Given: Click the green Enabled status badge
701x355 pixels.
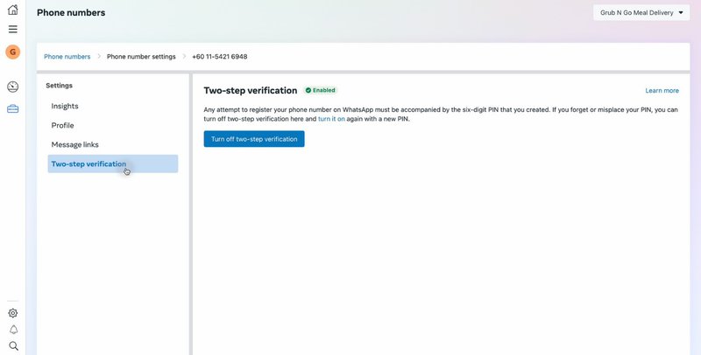Looking at the screenshot, I should click(x=320, y=90).
